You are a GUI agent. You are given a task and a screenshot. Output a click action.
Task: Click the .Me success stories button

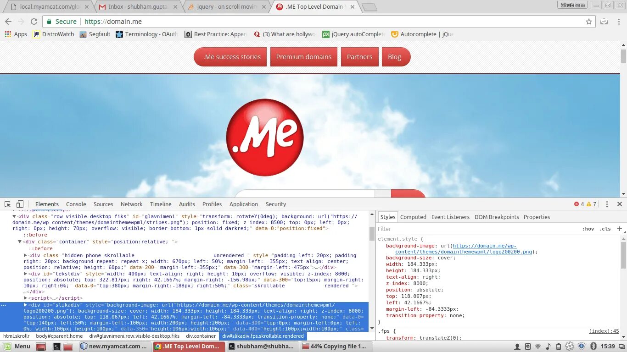pyautogui.click(x=230, y=57)
